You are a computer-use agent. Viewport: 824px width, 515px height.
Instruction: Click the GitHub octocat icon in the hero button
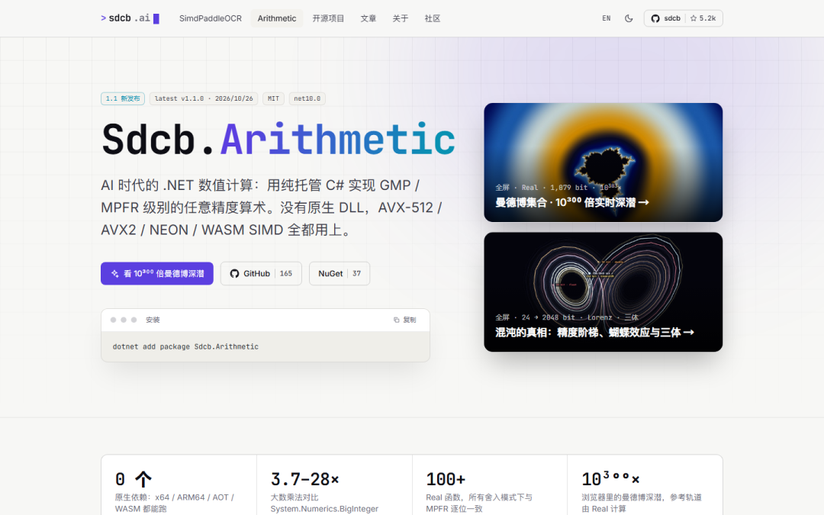(234, 273)
